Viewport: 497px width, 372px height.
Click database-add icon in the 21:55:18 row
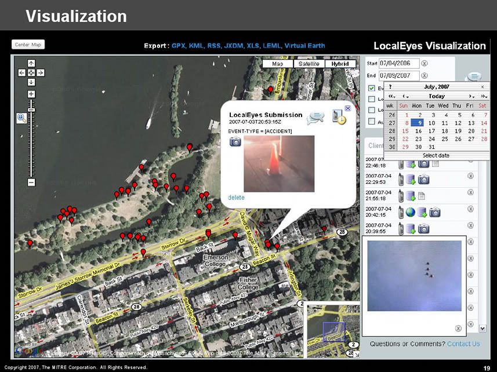click(411, 196)
